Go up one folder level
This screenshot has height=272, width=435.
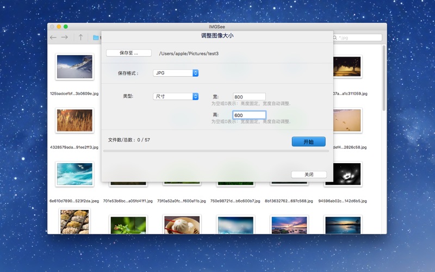tap(80, 37)
